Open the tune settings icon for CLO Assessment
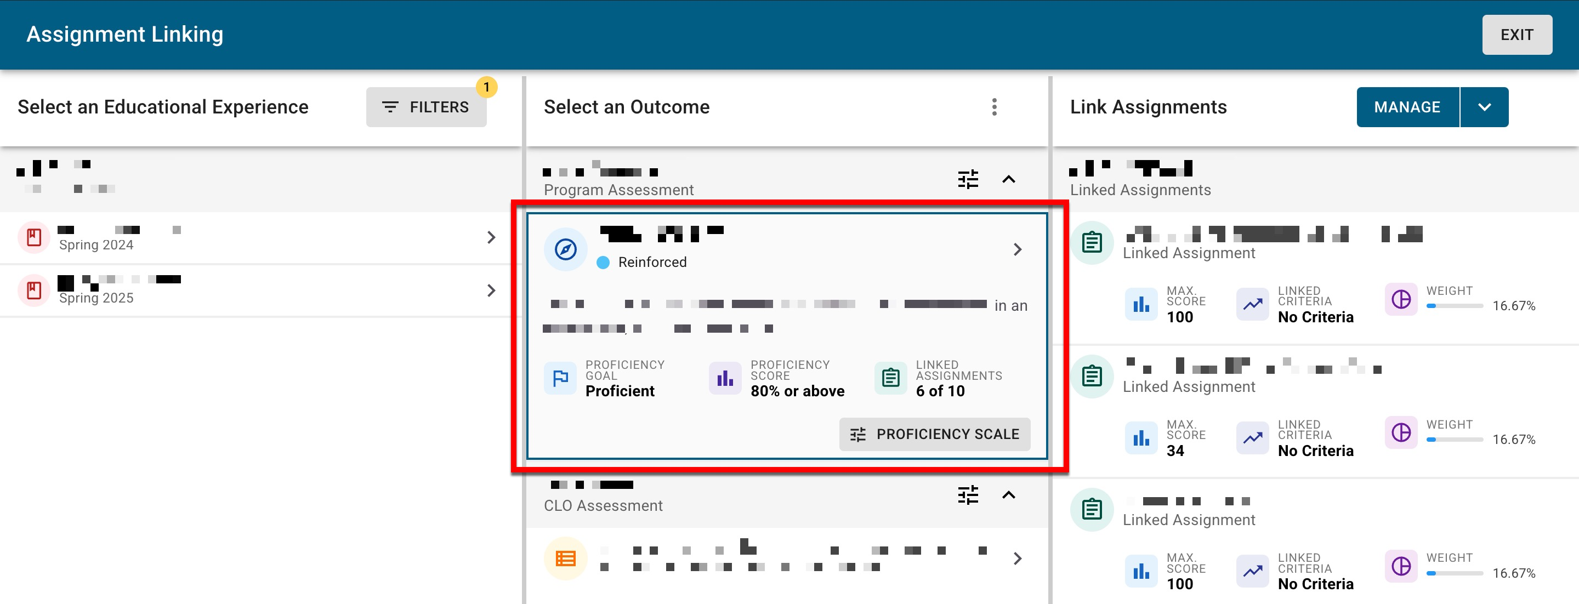 coord(968,495)
